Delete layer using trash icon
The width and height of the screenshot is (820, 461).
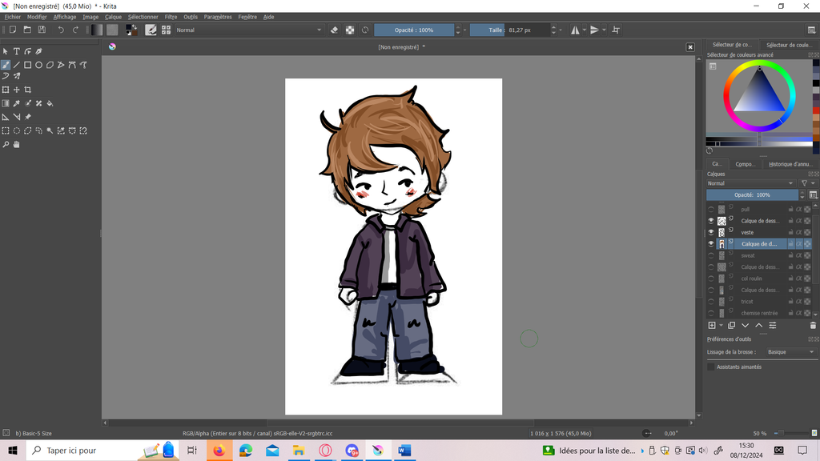tap(813, 326)
